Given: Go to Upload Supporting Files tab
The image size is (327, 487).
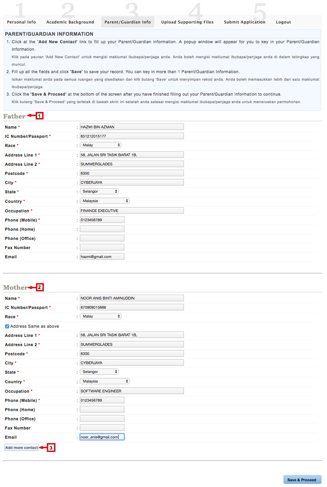Looking at the screenshot, I should coord(187,22).
